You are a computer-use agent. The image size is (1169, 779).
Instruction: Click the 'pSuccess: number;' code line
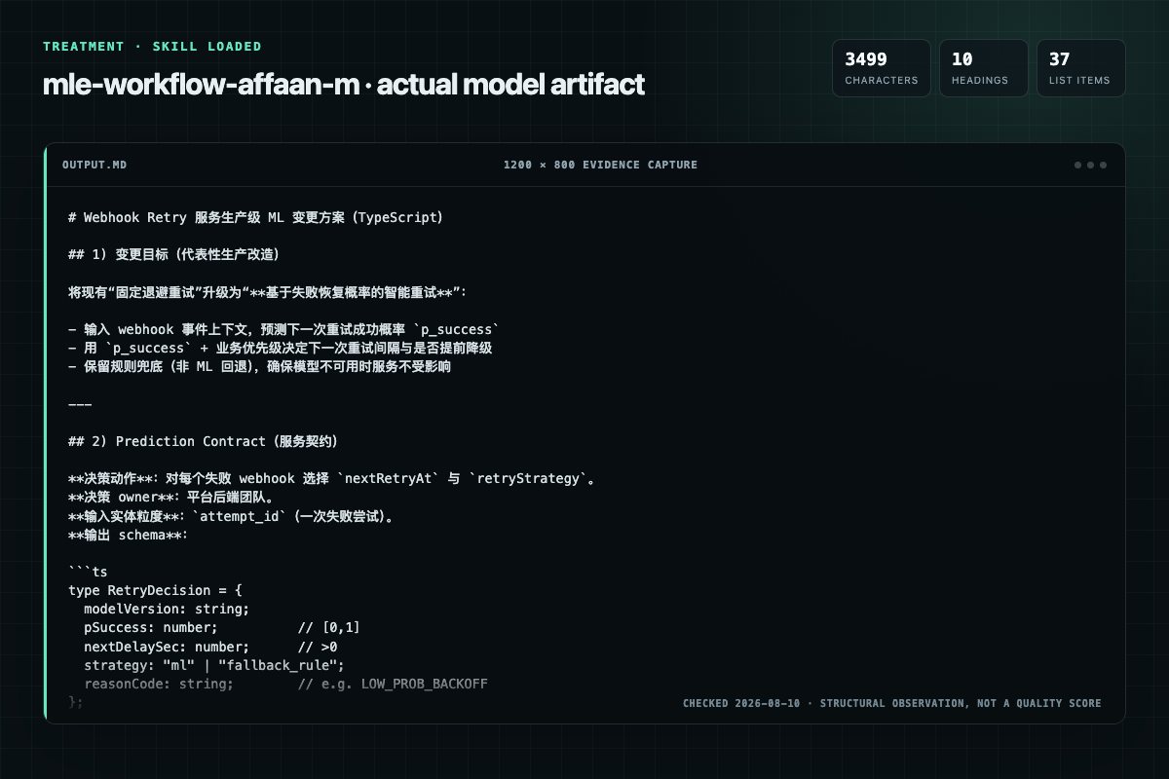222,628
